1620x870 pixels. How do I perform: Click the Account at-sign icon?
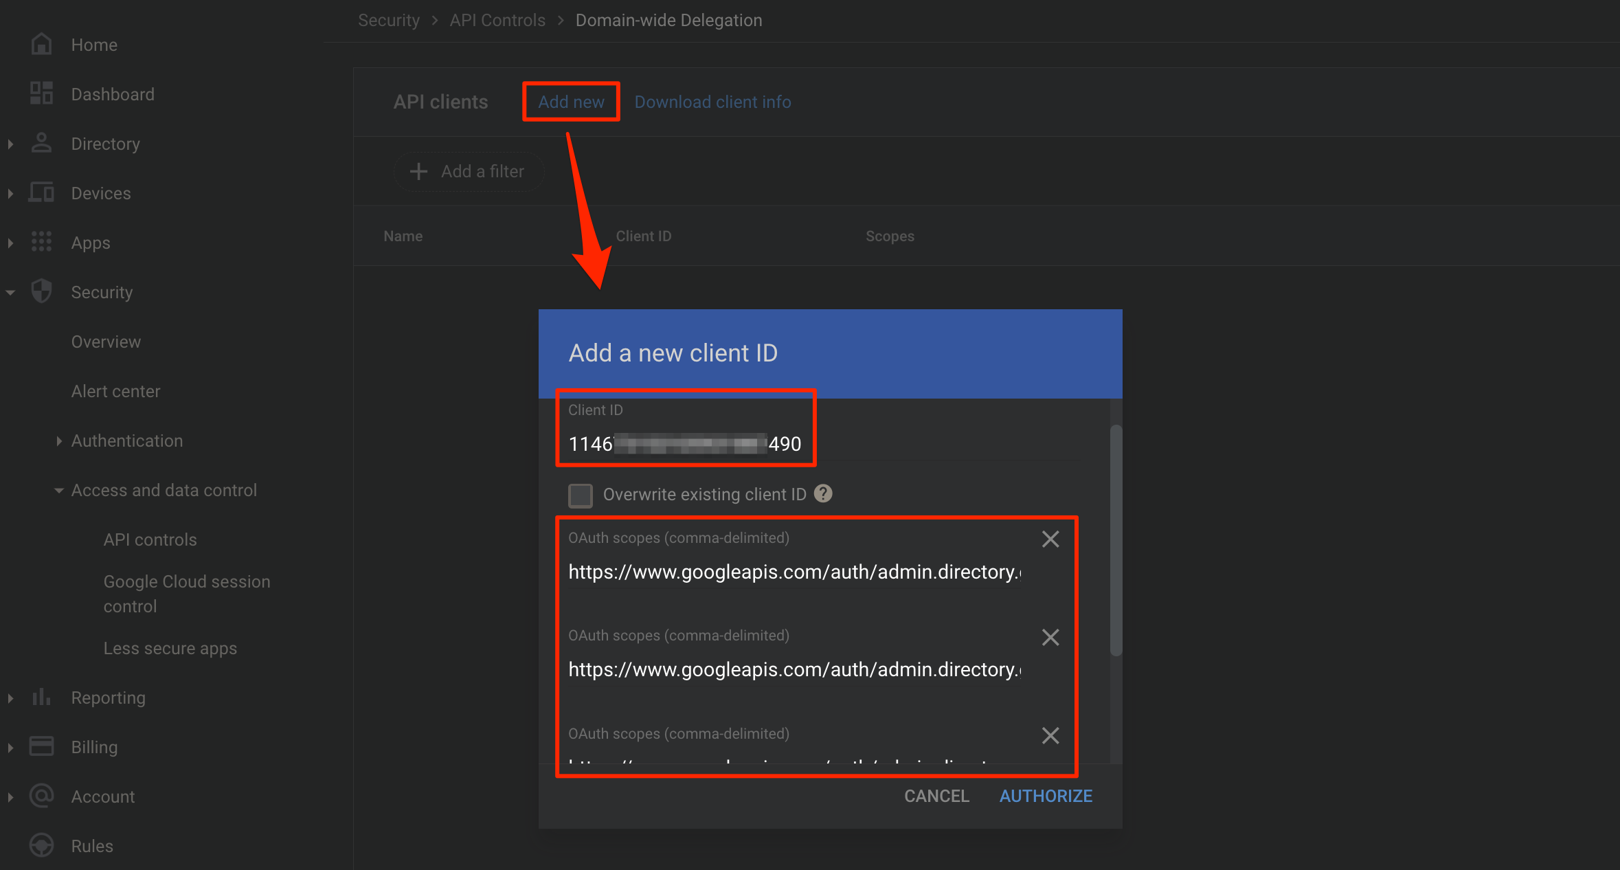pos(41,796)
